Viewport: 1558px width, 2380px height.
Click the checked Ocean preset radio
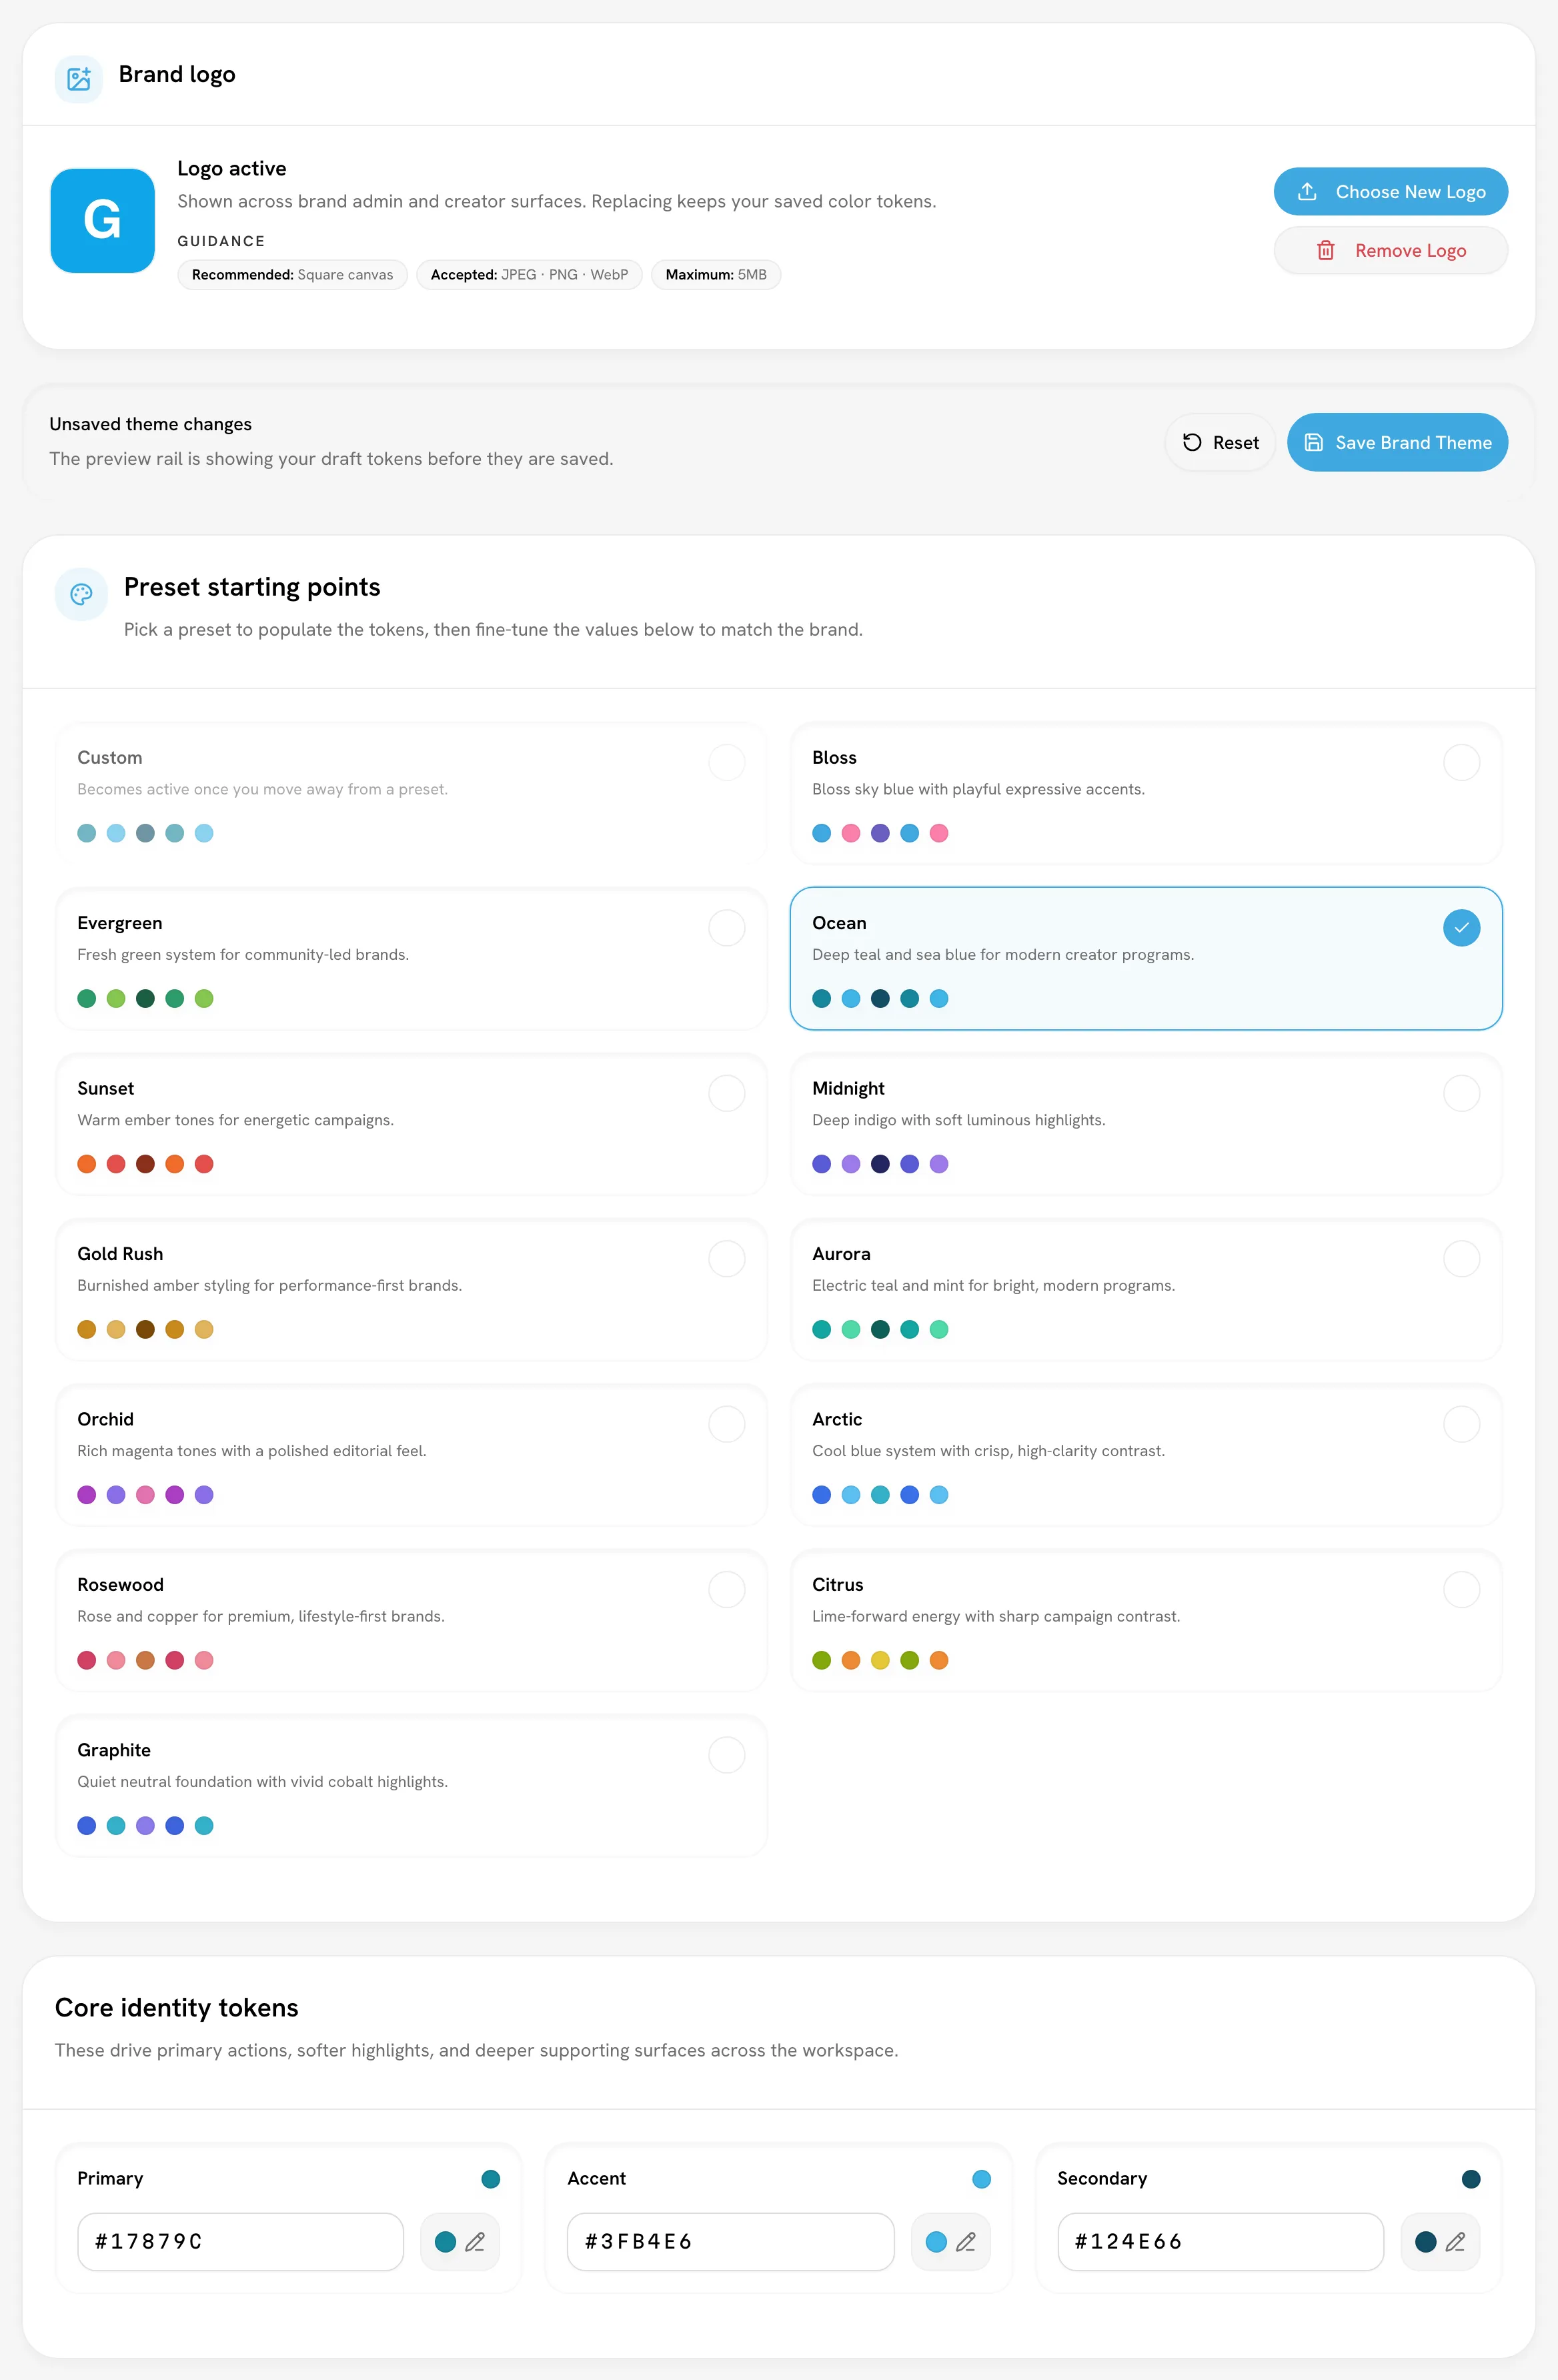[1462, 928]
